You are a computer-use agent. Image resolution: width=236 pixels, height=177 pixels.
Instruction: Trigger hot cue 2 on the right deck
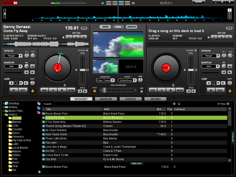(x=221, y=37)
